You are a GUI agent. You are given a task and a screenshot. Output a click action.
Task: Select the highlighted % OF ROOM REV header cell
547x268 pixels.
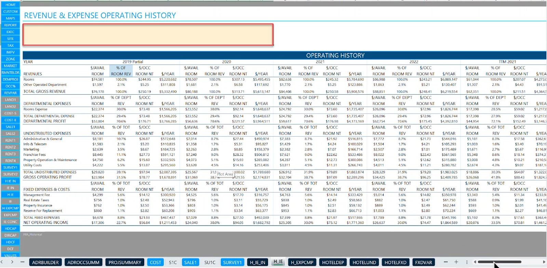[121, 71]
